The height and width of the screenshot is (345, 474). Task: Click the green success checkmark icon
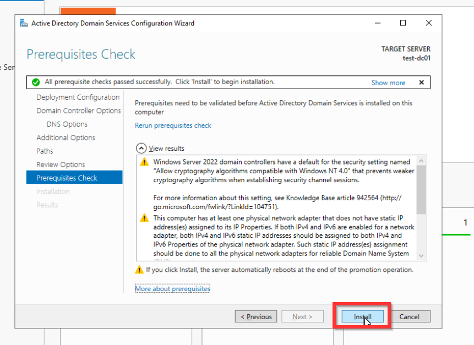pos(36,82)
